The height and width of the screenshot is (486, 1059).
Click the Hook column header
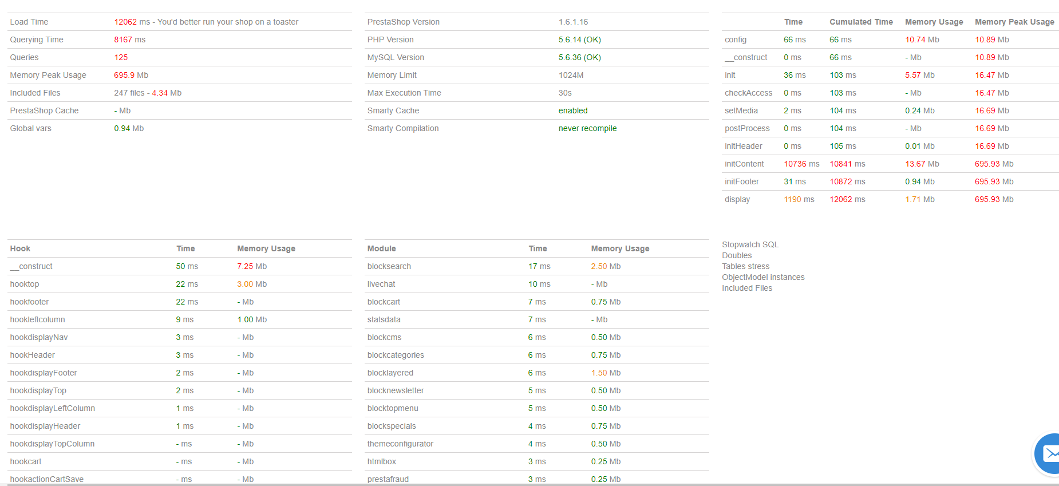tap(20, 248)
